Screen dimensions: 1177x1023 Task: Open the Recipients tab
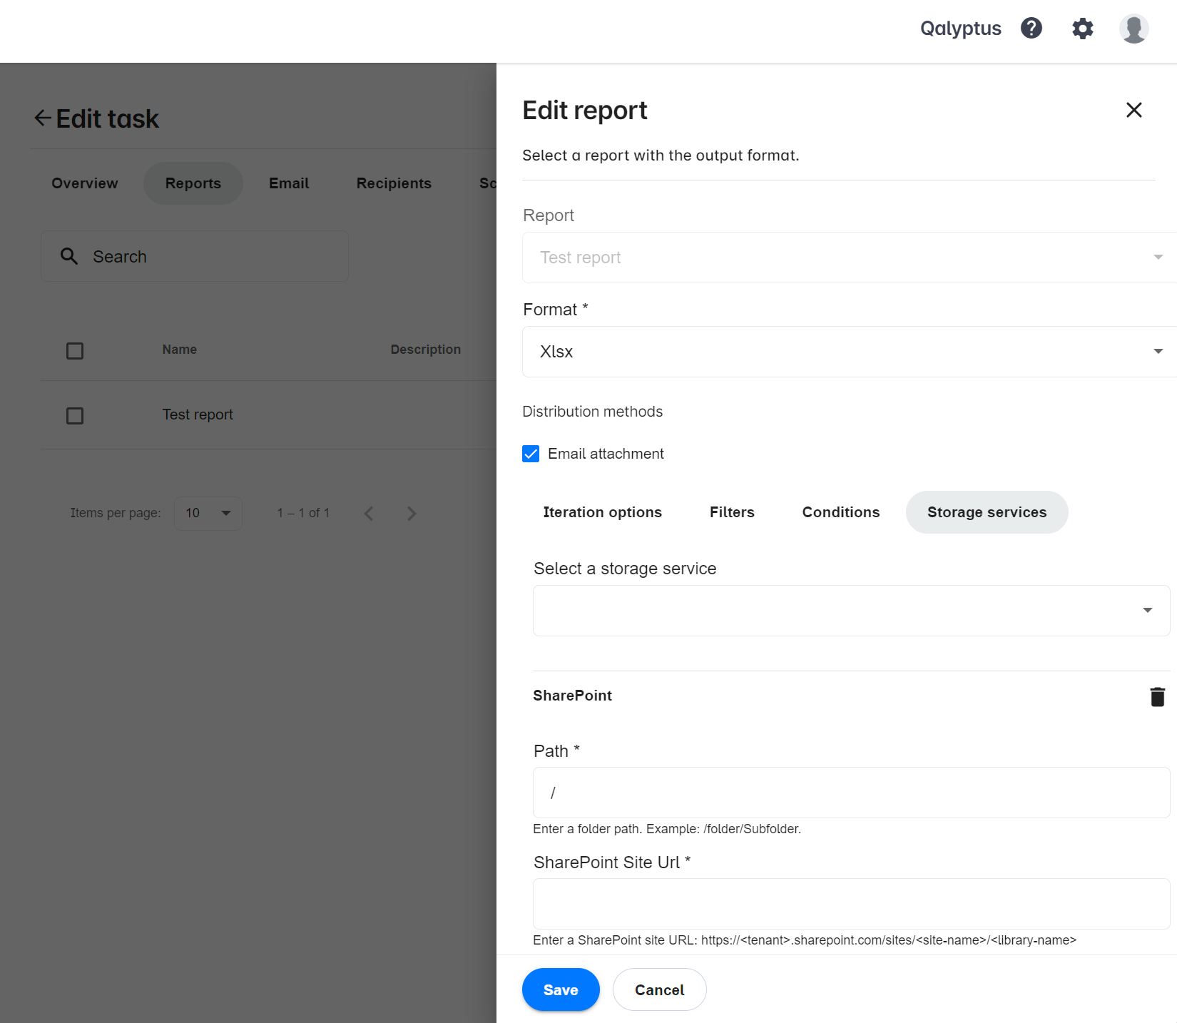[x=394, y=183]
